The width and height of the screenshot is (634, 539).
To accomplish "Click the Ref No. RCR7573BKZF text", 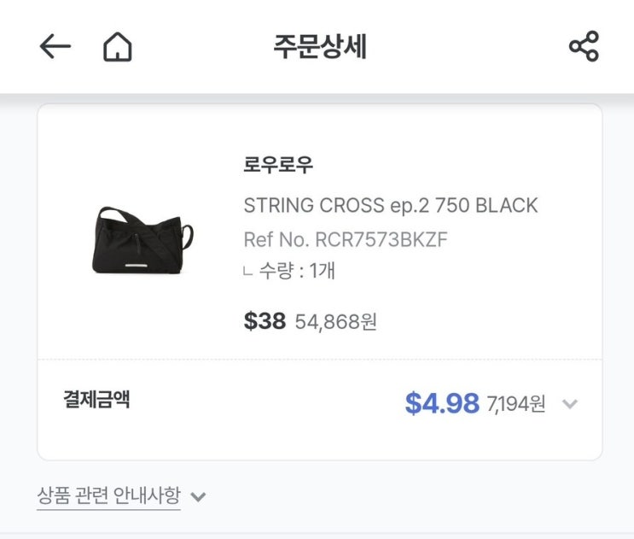I will (x=346, y=239).
